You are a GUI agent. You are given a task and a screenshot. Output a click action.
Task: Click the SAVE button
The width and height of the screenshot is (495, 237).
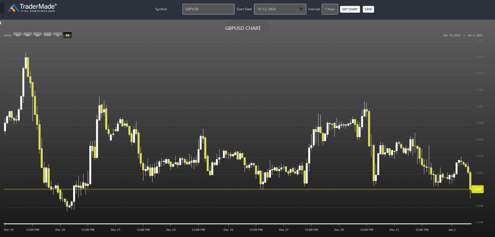[x=368, y=9]
